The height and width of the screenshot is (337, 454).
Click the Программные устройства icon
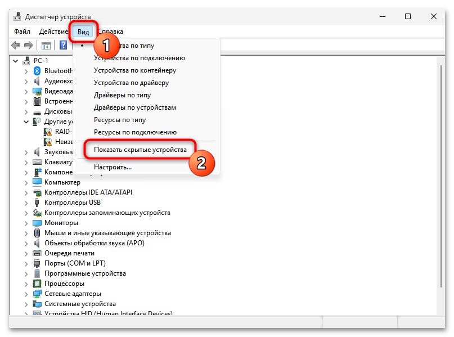tap(37, 273)
